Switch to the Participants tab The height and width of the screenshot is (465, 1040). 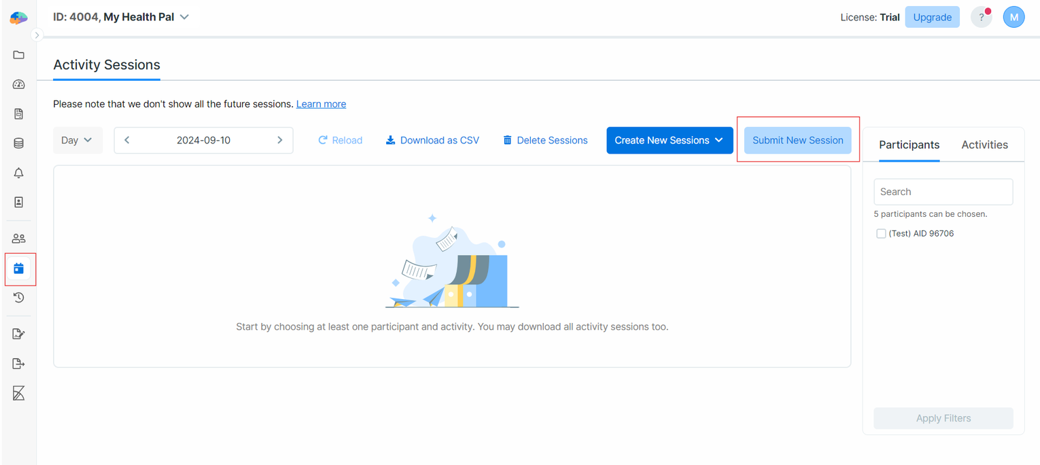[x=909, y=144]
